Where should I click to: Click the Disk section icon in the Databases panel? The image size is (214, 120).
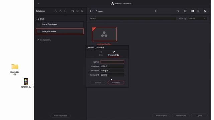tap(38, 19)
